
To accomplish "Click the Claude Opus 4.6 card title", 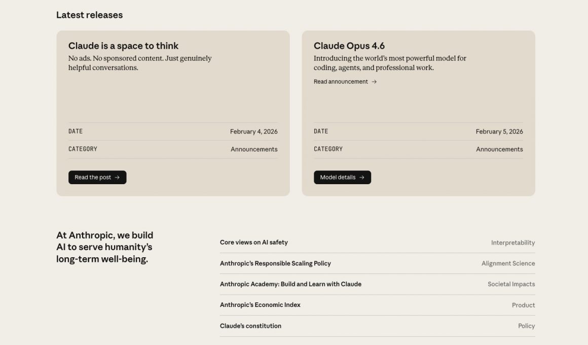I will click(349, 46).
